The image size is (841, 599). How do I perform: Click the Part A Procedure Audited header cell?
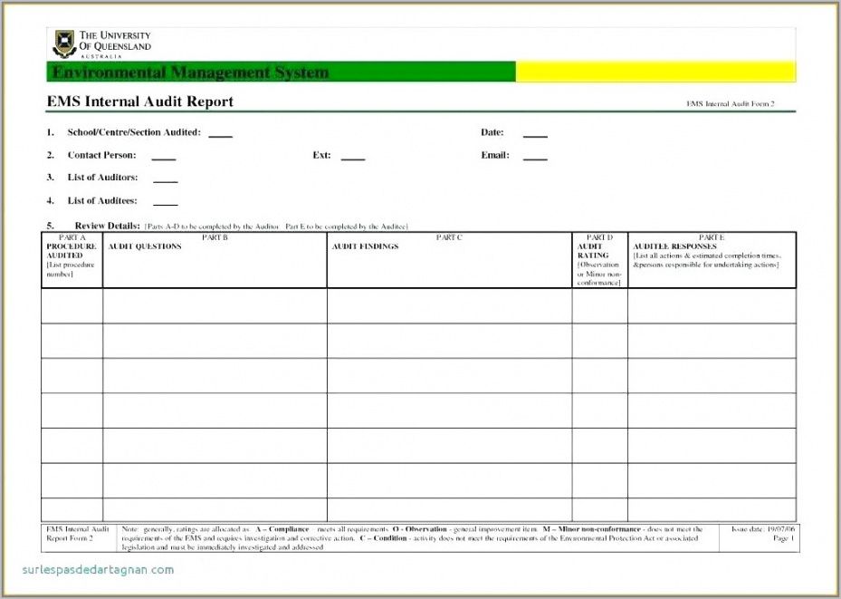(72, 260)
